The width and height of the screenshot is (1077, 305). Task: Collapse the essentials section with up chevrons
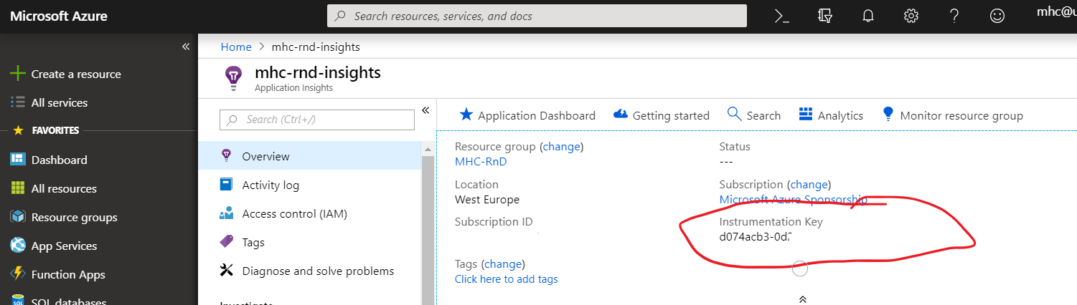click(803, 299)
